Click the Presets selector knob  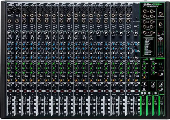click(161, 68)
